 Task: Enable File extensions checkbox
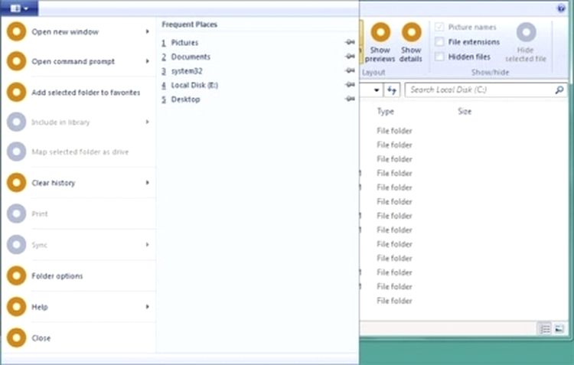coord(439,42)
